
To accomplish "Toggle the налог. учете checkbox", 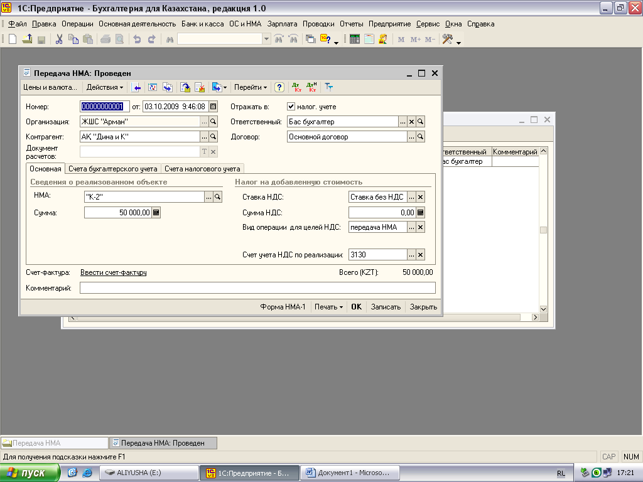I will click(x=291, y=107).
